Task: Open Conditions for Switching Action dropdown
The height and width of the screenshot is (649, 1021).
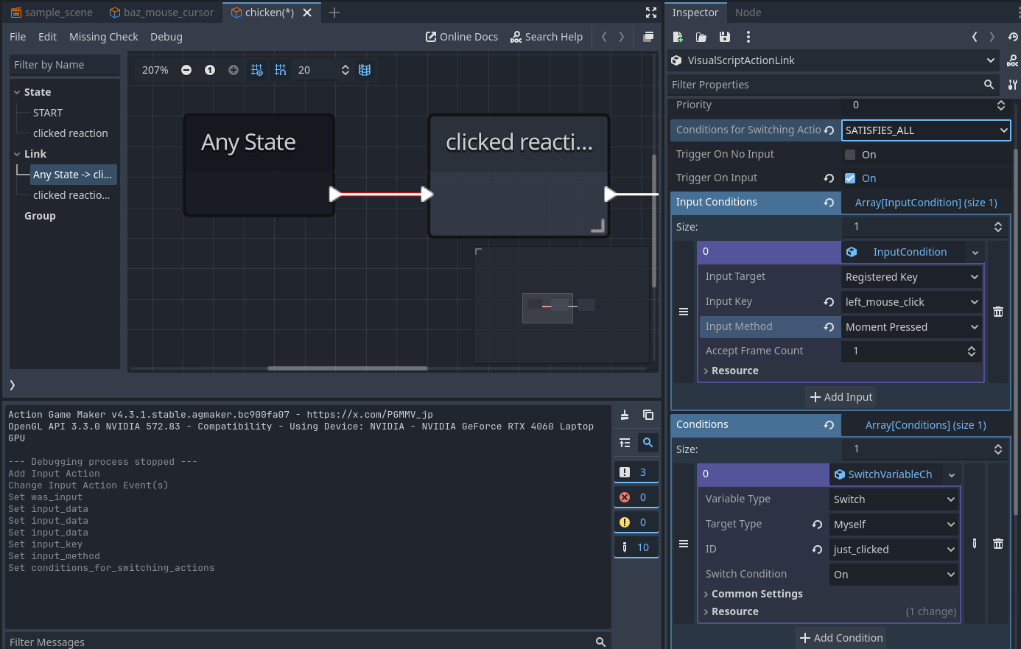Action: [926, 130]
